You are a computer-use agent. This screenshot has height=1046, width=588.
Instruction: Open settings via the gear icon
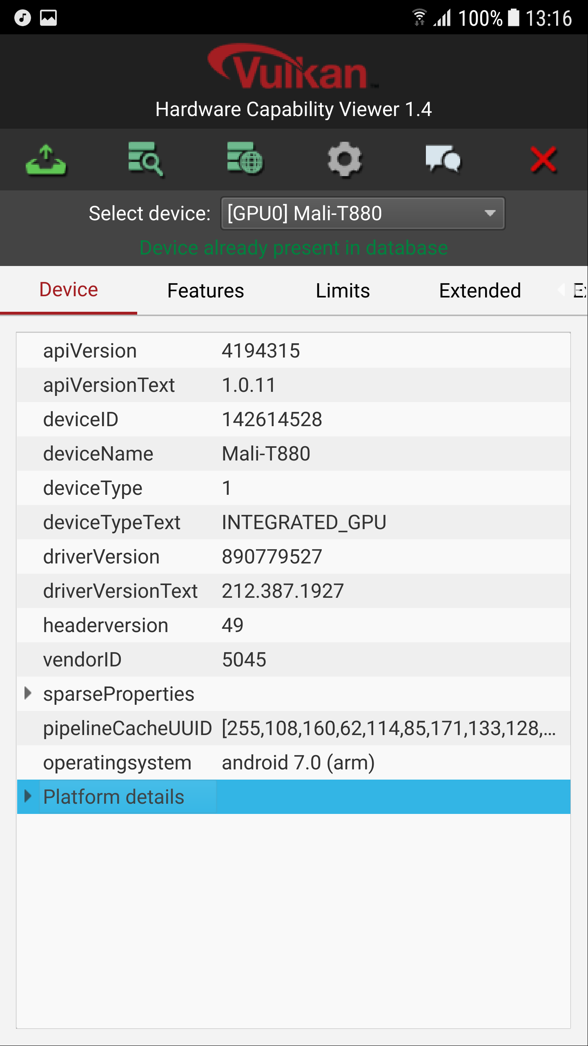(345, 159)
